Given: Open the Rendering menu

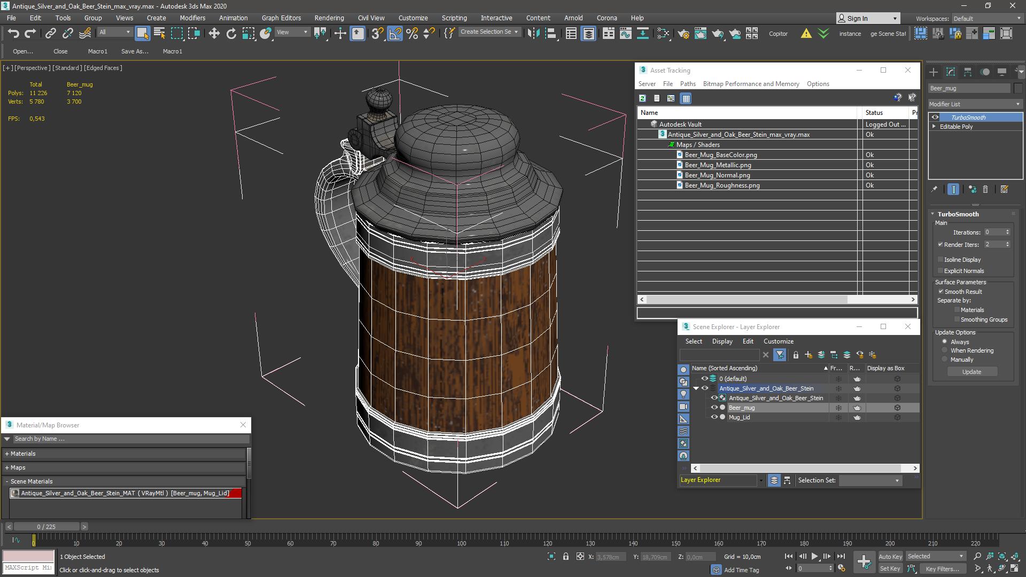Looking at the screenshot, I should 329,18.
